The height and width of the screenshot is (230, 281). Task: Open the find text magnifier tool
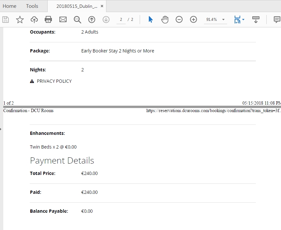77,20
